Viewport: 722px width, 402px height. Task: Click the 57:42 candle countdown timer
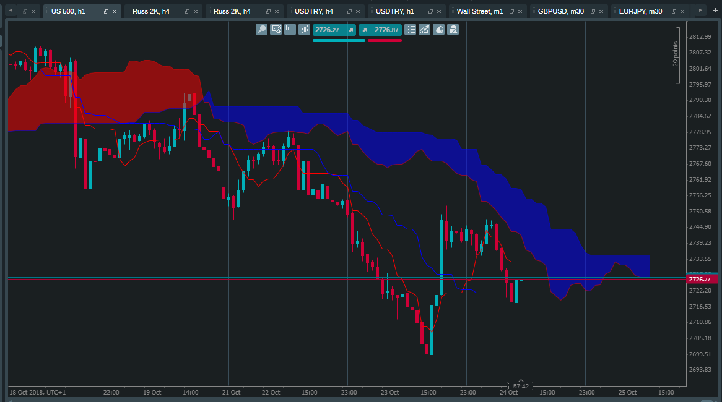pyautogui.click(x=520, y=387)
